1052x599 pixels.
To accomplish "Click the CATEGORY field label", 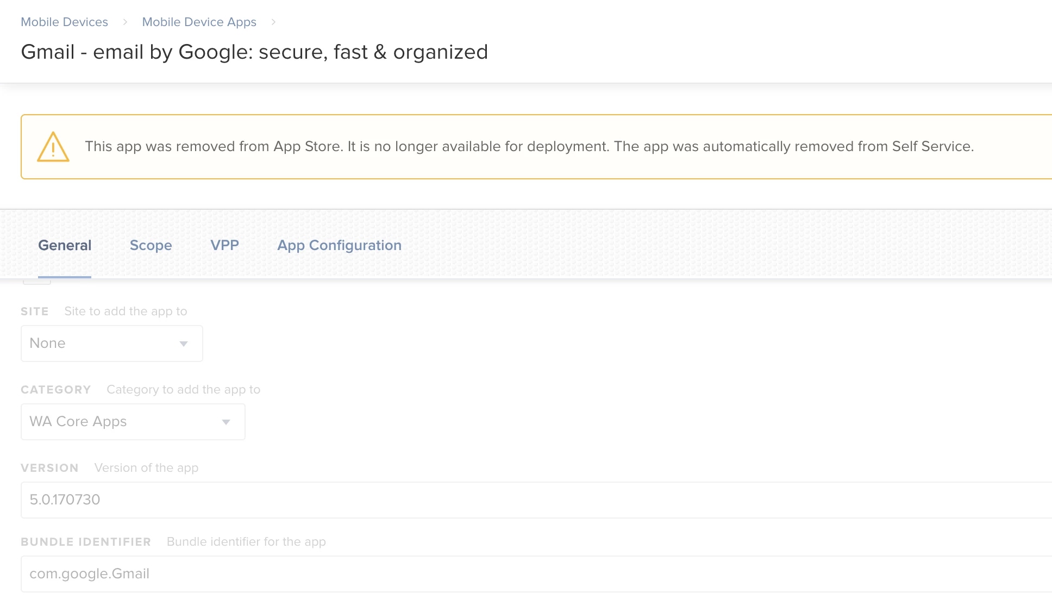I will [55, 390].
